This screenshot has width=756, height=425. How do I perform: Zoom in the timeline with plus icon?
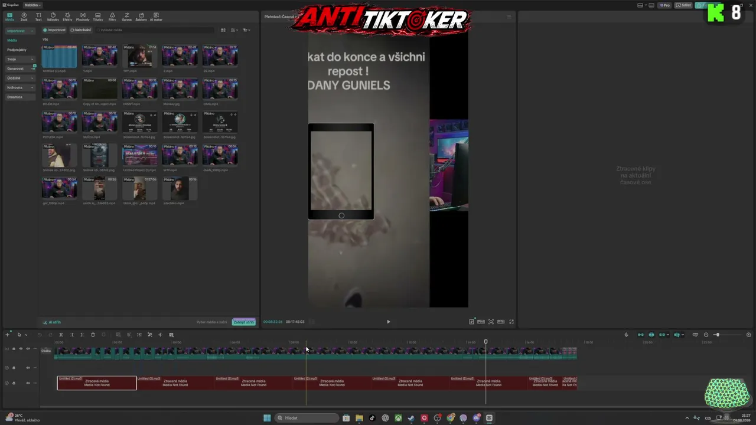748,335
